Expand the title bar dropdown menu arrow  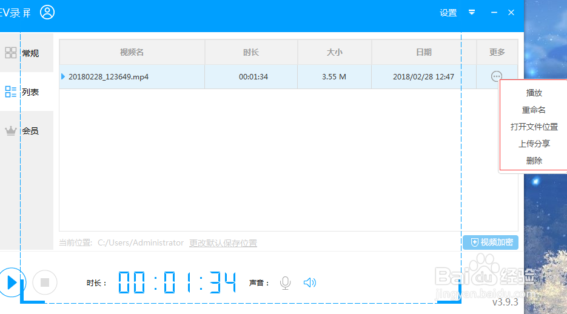tap(472, 12)
